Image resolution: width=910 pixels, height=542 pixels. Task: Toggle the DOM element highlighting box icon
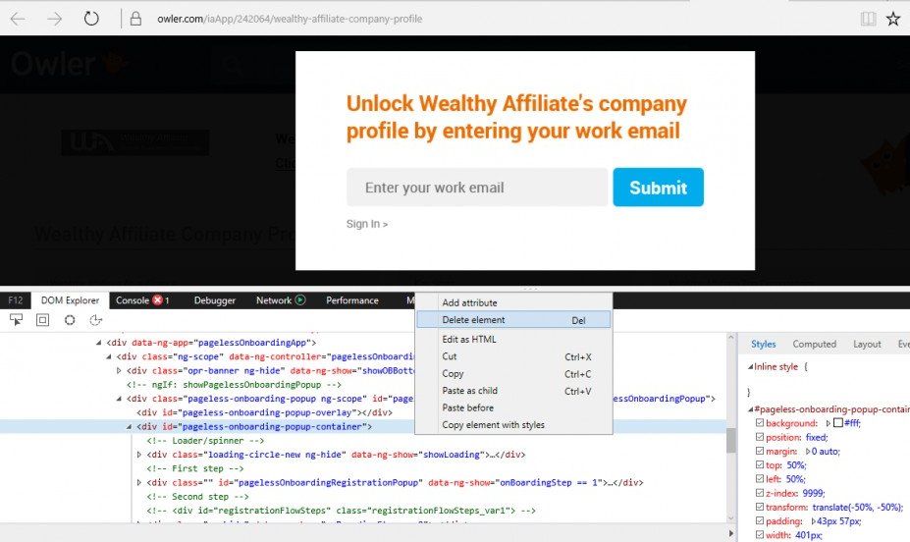(42, 320)
